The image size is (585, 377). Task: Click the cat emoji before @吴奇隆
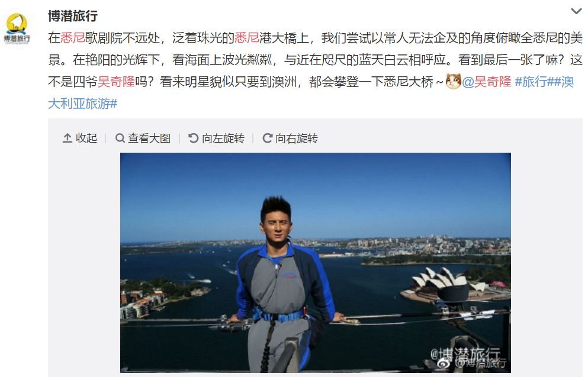[454, 81]
